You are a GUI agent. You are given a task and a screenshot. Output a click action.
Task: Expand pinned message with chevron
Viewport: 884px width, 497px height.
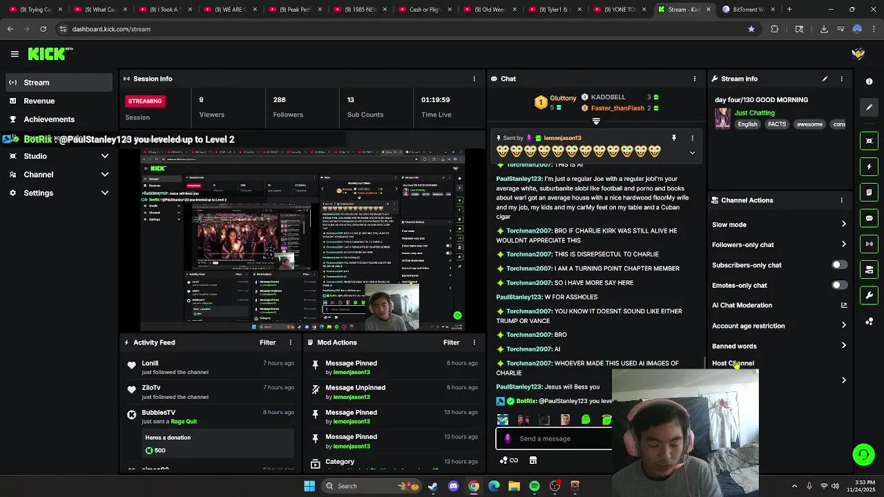pos(692,153)
